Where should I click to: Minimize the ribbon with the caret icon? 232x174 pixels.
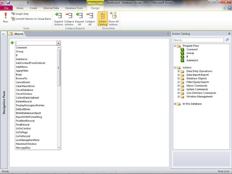click(224, 8)
